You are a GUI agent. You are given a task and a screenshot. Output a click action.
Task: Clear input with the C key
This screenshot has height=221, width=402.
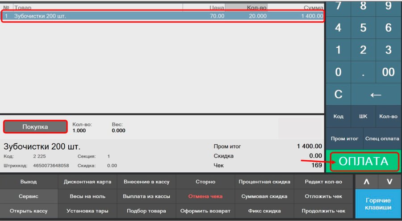click(x=338, y=94)
